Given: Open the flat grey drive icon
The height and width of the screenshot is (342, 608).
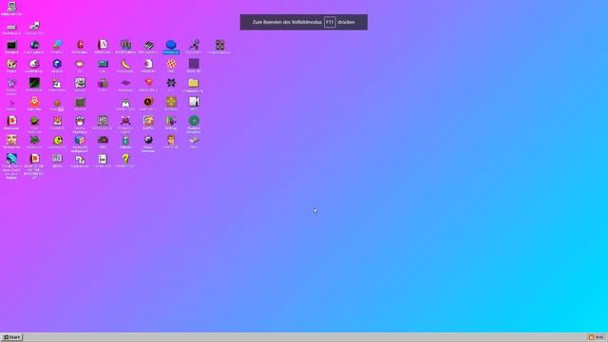Looking at the screenshot, I should coord(11,28).
